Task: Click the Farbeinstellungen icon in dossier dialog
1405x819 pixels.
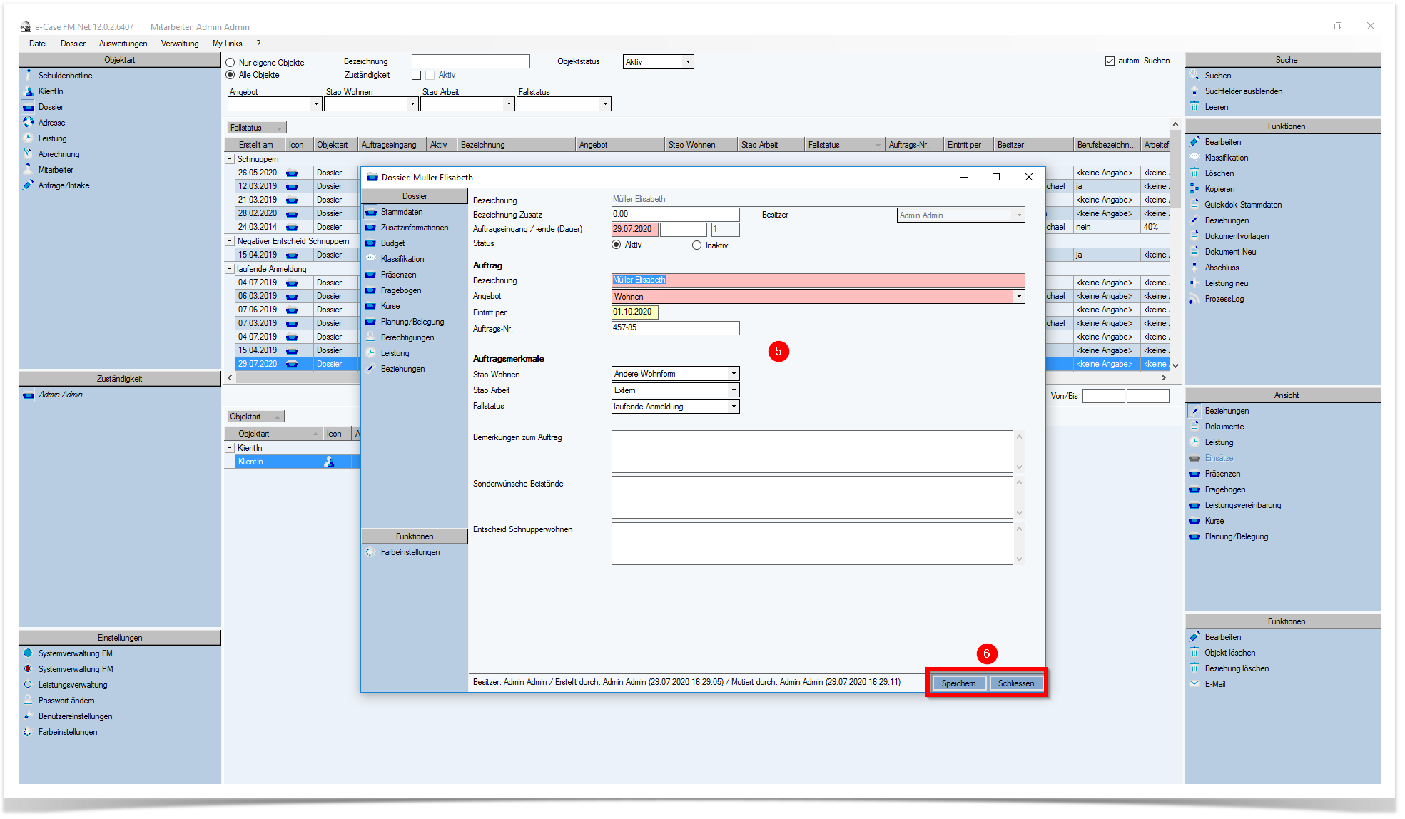Action: coord(370,552)
